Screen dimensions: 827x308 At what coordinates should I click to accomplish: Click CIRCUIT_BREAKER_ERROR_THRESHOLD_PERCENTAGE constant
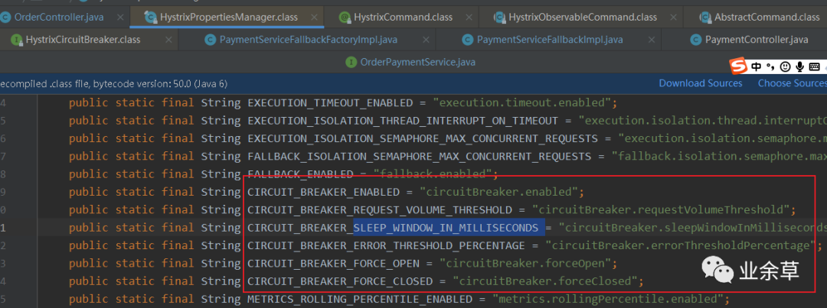(x=386, y=246)
